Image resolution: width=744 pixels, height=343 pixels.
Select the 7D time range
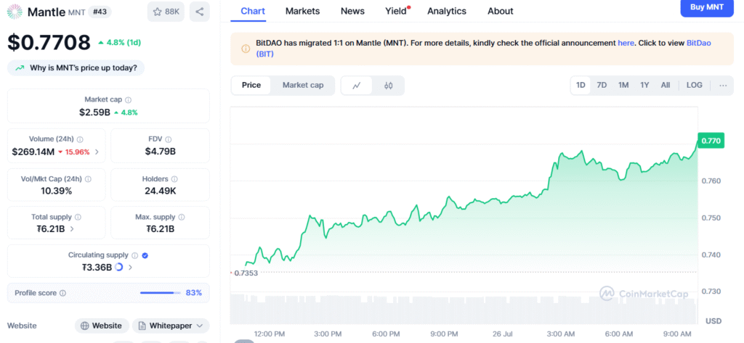602,86
